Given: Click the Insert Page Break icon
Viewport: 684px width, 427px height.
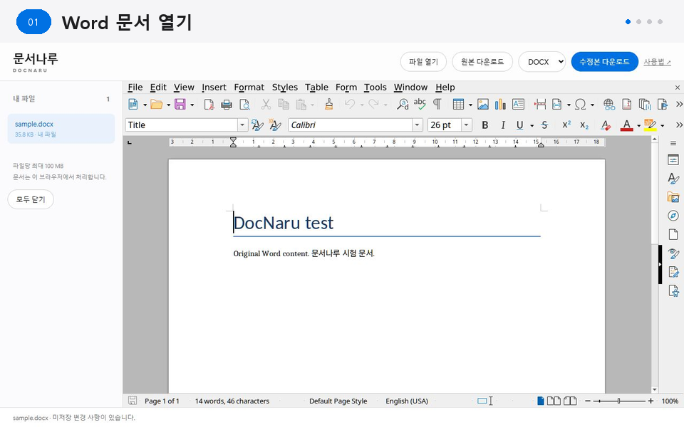Looking at the screenshot, I should coord(540,104).
